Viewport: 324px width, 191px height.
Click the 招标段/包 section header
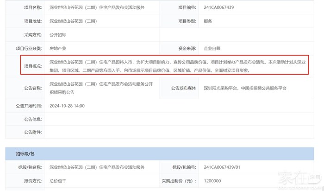(25, 153)
